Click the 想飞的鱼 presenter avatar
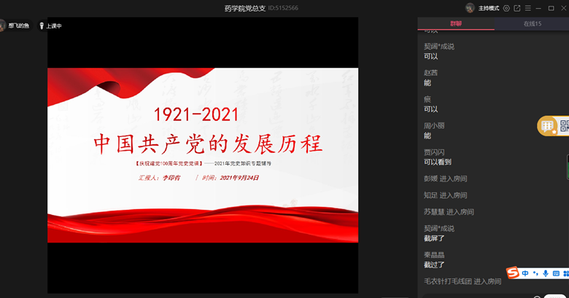Viewport: 569px width, 298px height. [x=2, y=26]
